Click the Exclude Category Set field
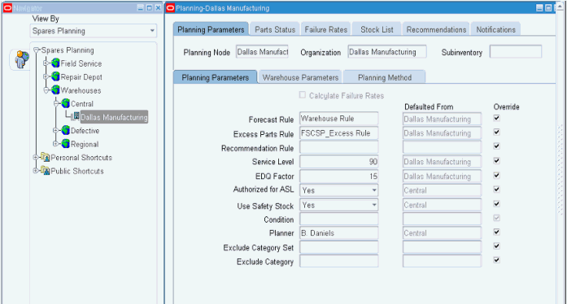Viewport: 567px width, 304px height. pyautogui.click(x=339, y=247)
